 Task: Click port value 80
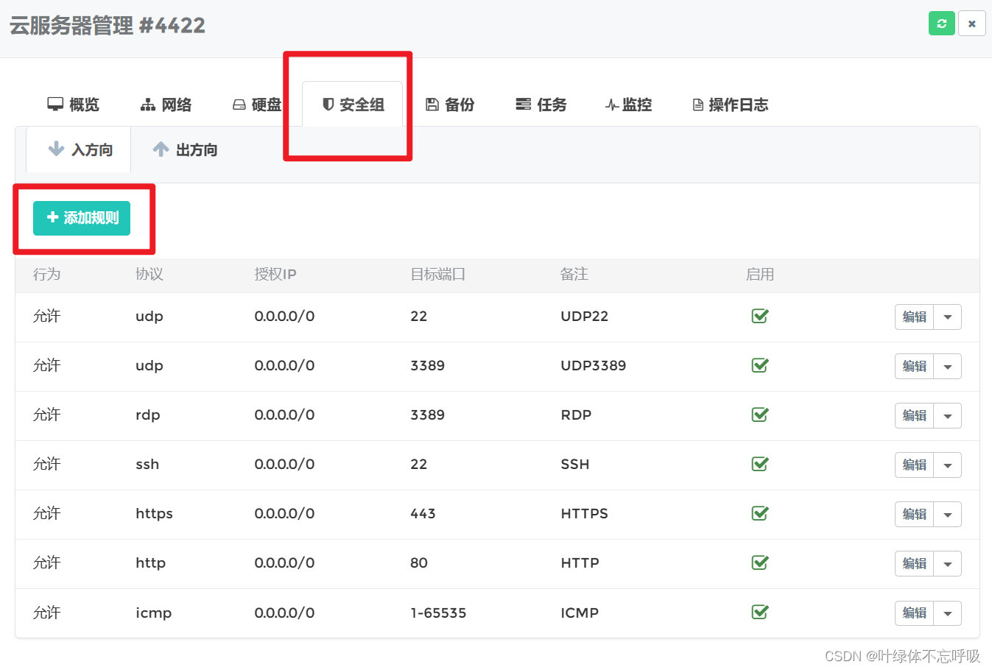(x=419, y=563)
